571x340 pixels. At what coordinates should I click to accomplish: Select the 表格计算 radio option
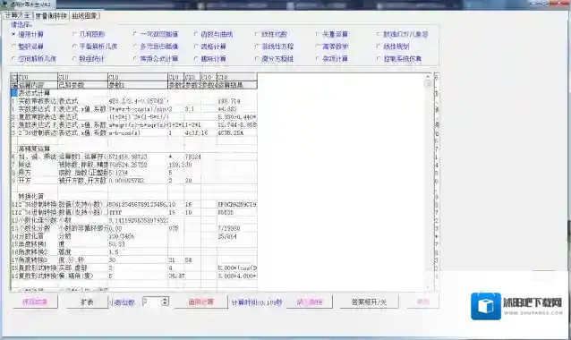(x=210, y=47)
